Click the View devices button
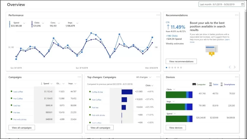Viewport: 247px width, 139px height. (176, 128)
